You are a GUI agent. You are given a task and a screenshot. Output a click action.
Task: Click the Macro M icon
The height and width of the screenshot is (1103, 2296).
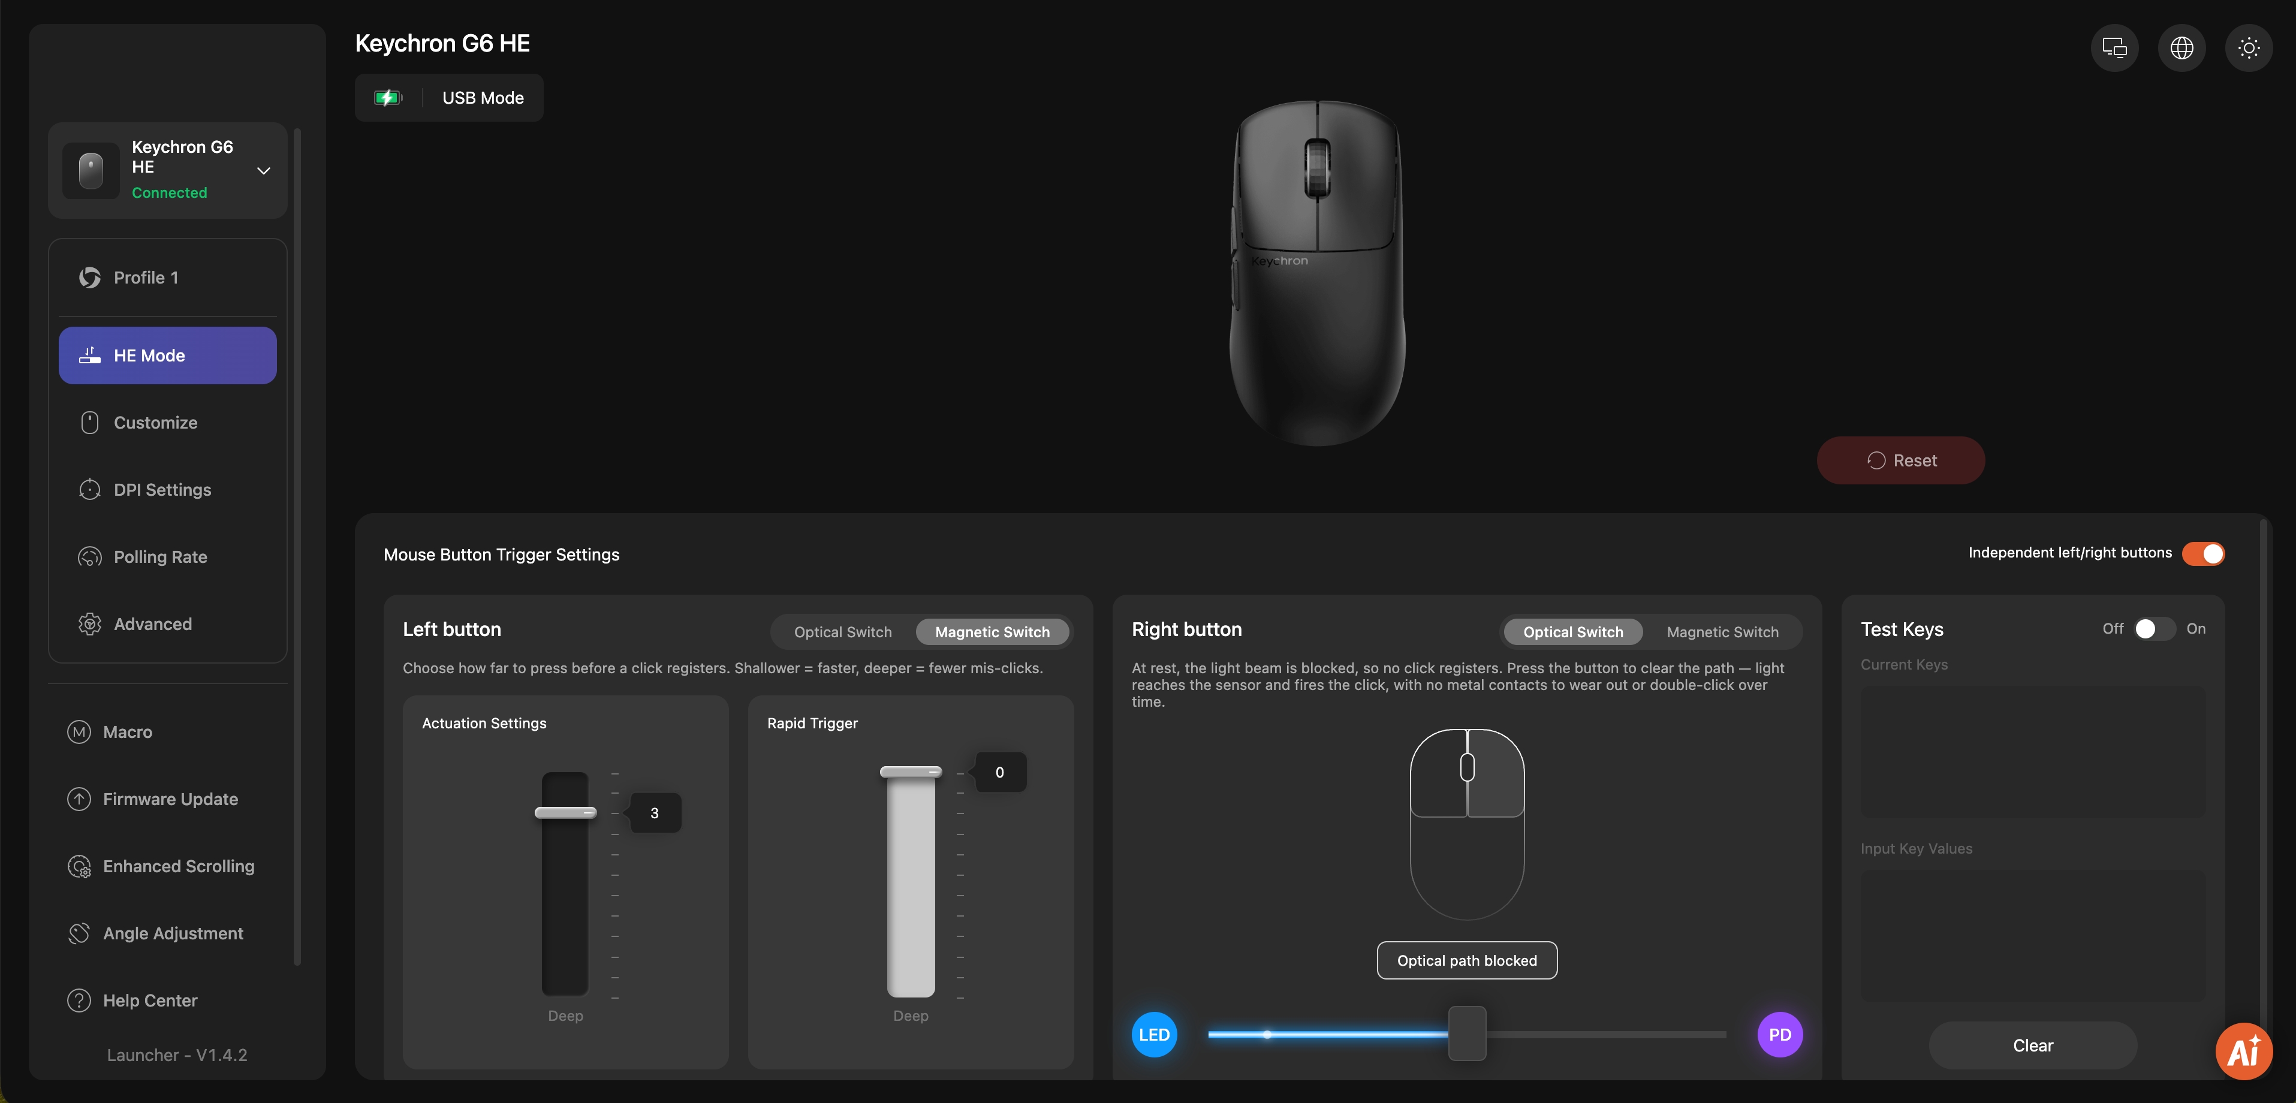[79, 731]
